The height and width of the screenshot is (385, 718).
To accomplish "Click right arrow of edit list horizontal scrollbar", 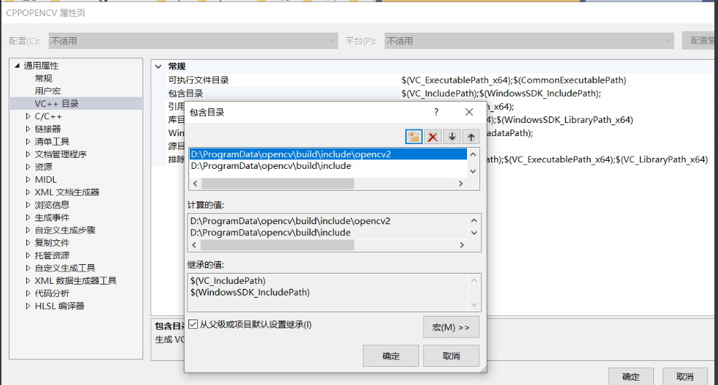I will [x=460, y=183].
